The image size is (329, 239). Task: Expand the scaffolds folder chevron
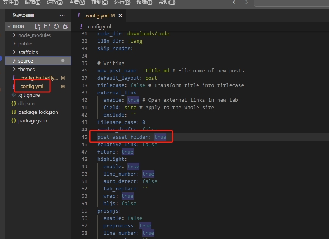[14, 52]
